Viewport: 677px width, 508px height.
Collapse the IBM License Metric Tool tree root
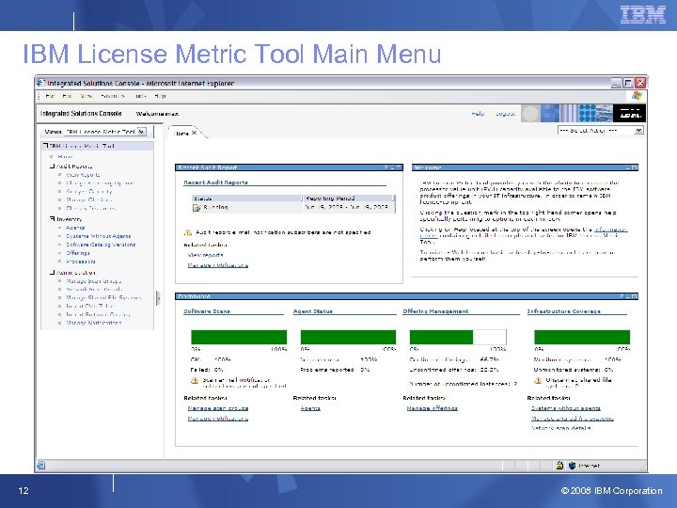46,146
